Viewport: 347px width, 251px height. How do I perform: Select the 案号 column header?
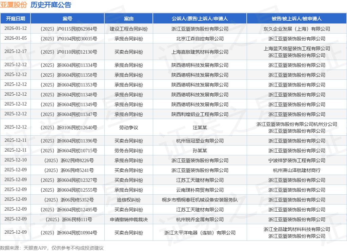click(67, 19)
